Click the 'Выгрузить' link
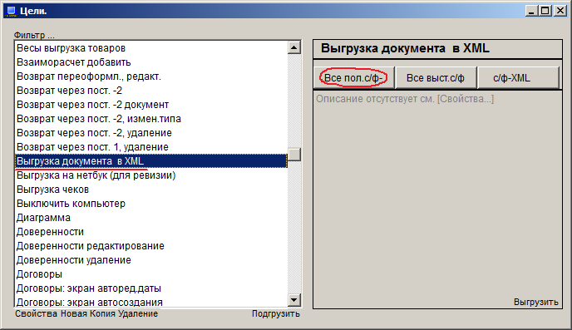 click(x=536, y=302)
